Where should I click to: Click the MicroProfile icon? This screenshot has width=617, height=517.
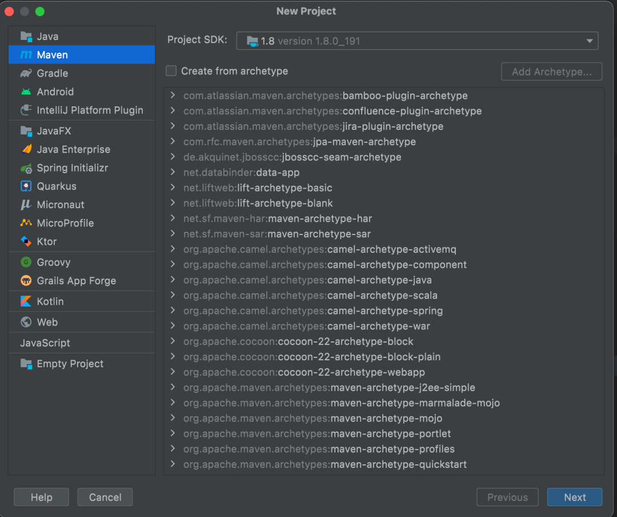click(x=26, y=223)
